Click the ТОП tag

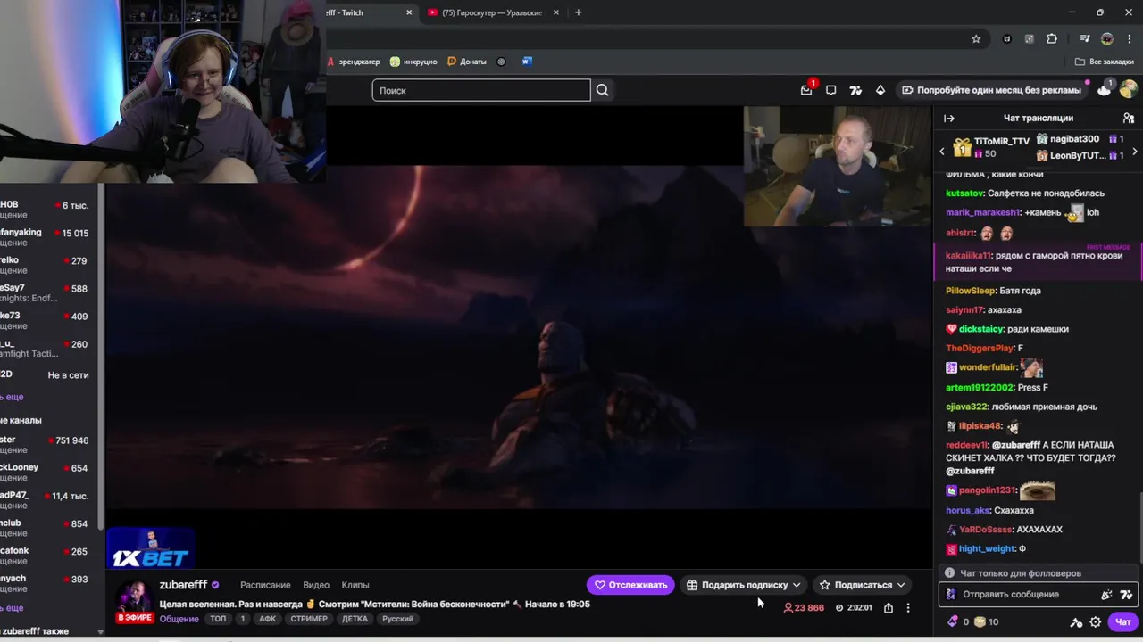pyautogui.click(x=218, y=619)
